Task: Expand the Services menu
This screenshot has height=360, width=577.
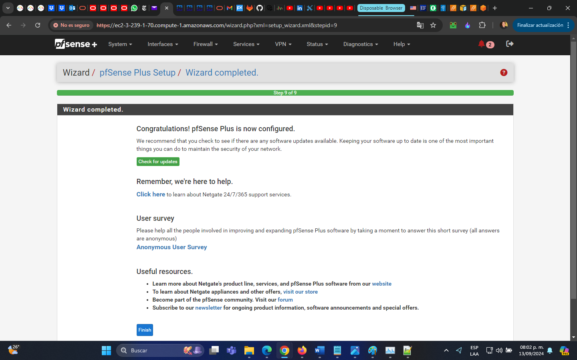Action: pos(246,44)
